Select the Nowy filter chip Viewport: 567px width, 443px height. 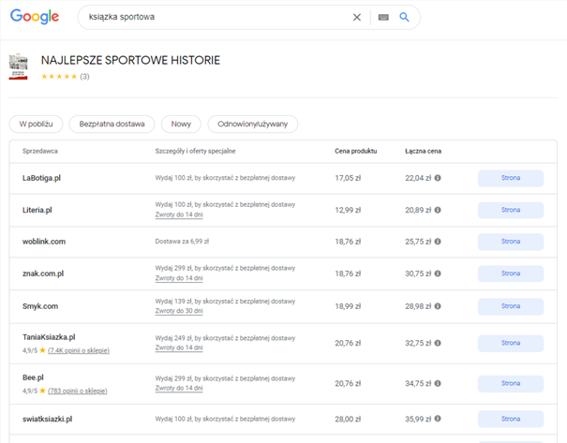click(181, 124)
